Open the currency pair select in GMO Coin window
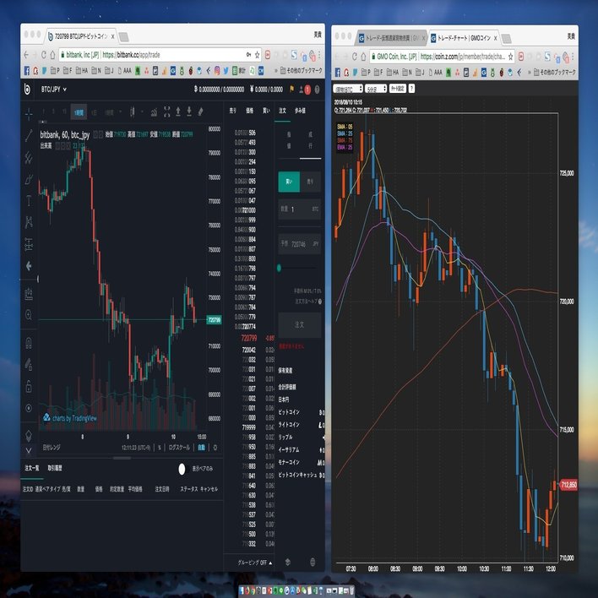The image size is (598, 598). [x=348, y=89]
